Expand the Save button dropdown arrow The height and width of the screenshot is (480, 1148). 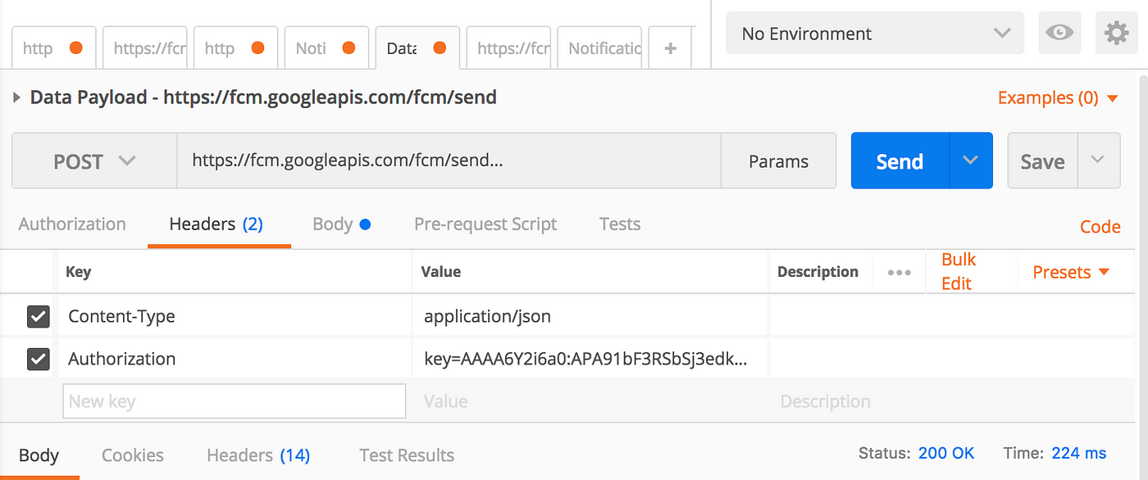pos(1099,161)
